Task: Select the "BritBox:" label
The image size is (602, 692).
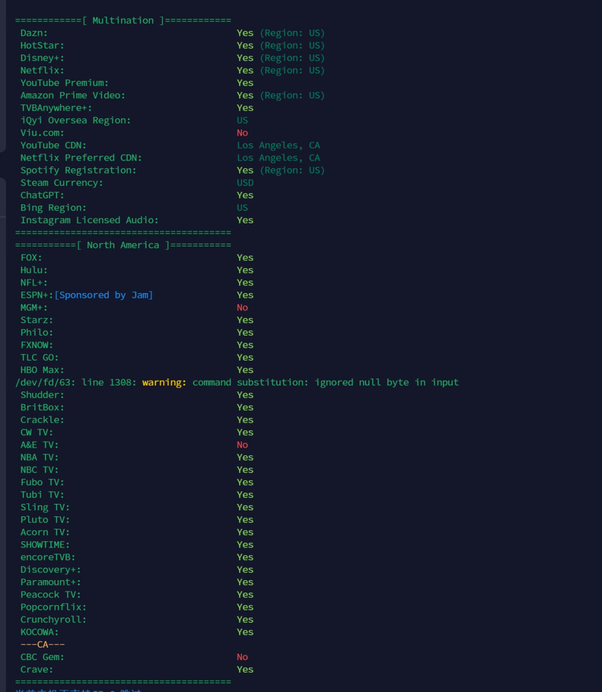Action: tap(42, 407)
